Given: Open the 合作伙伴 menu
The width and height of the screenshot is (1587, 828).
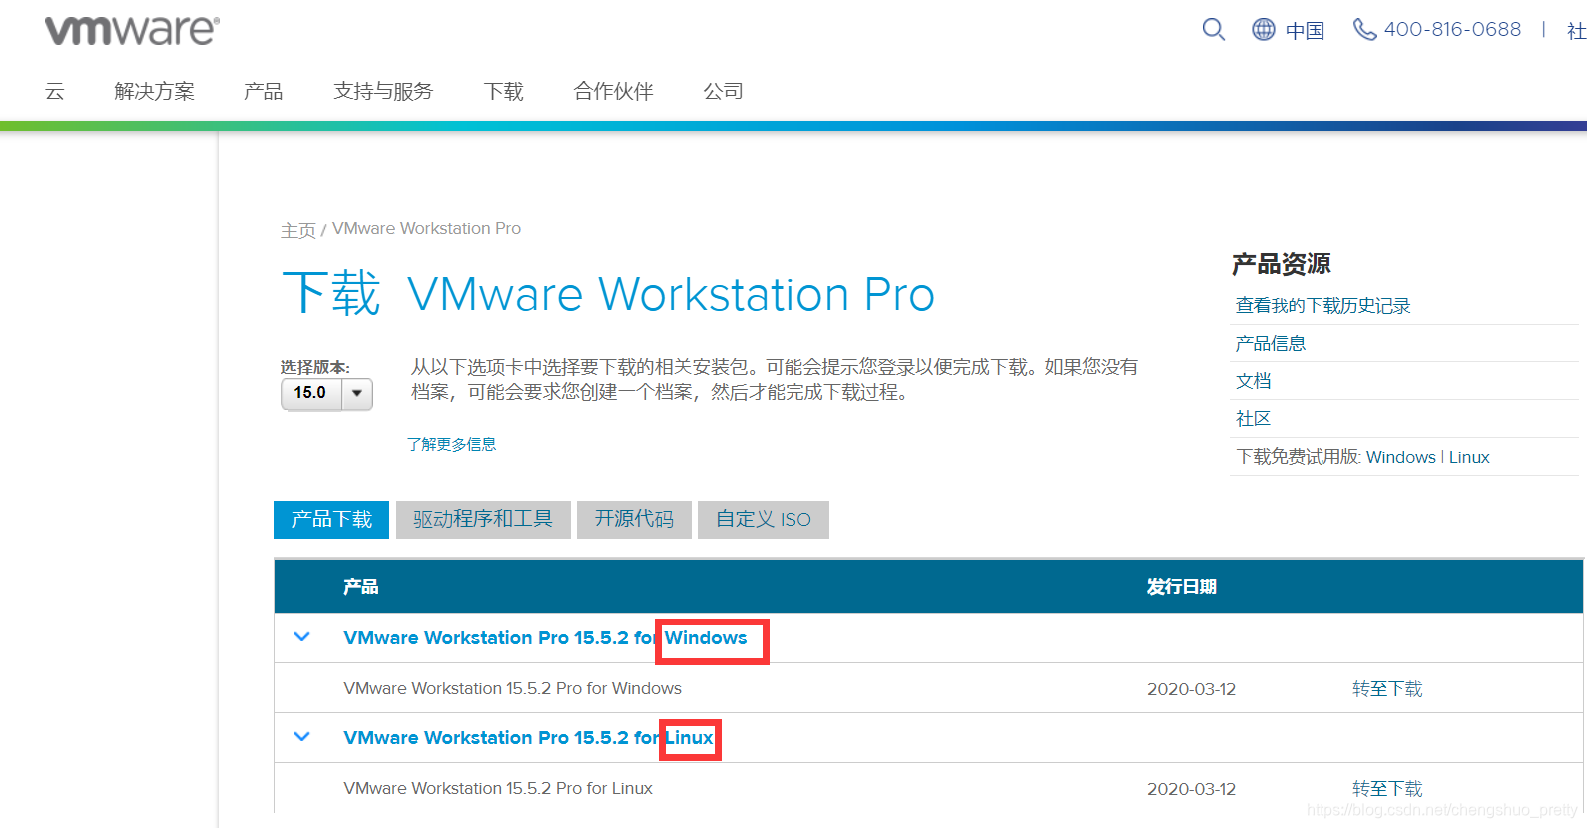Looking at the screenshot, I should pos(613,91).
